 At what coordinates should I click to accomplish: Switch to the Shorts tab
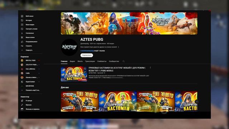80,61
